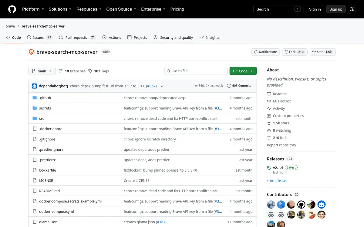Expand the Resources menu
The image size is (364, 227).
click(x=89, y=9)
